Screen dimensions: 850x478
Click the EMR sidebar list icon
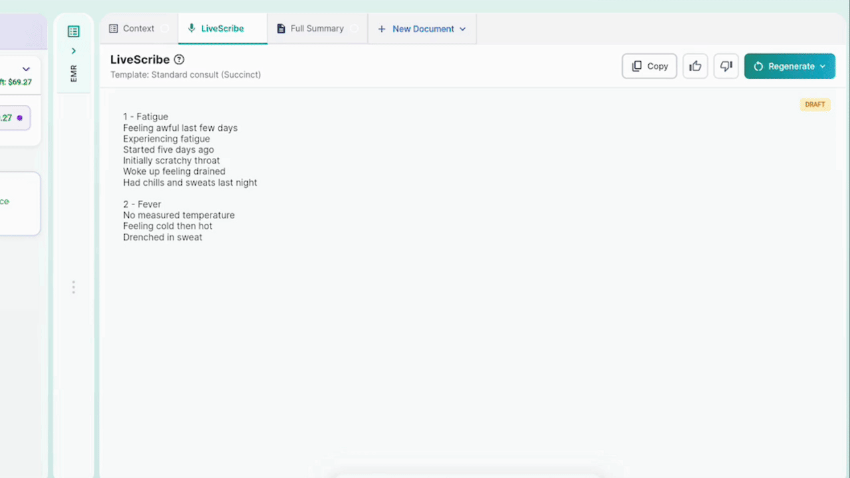(x=73, y=31)
